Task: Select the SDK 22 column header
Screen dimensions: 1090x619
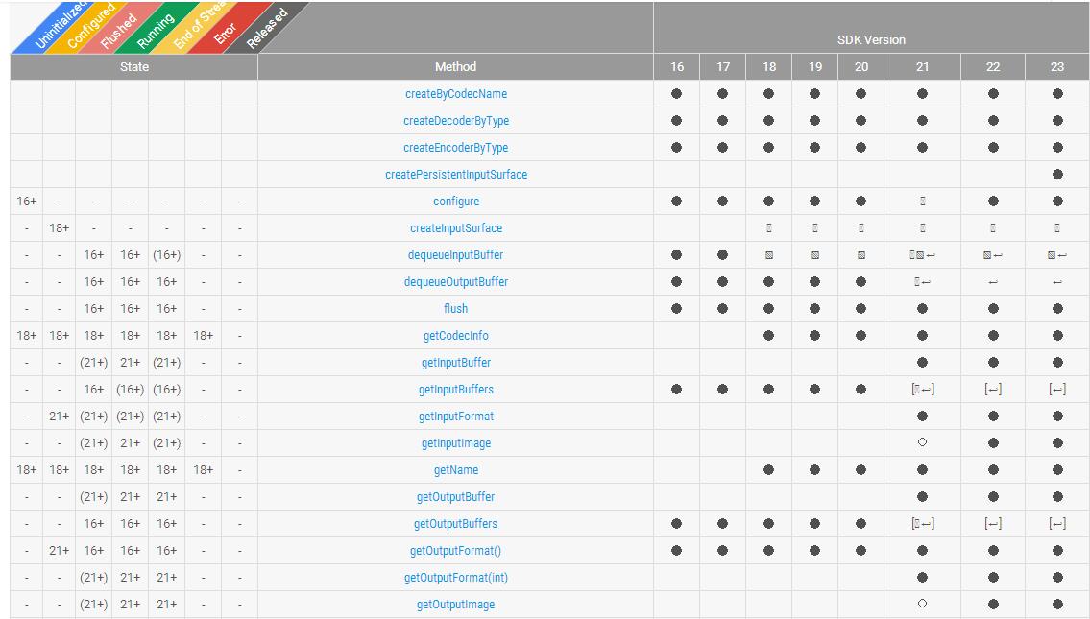Action: coord(993,66)
